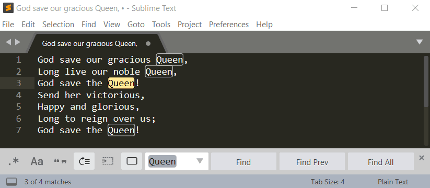Go to previous tab arrow
The width and height of the screenshot is (430, 188).
tap(8, 42)
